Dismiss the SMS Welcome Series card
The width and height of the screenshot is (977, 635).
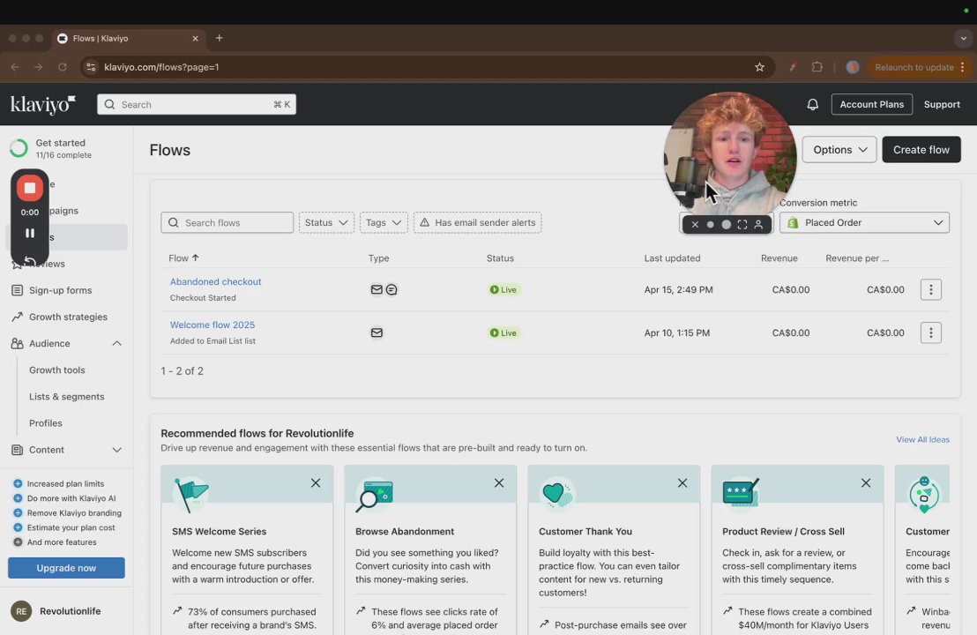click(316, 483)
